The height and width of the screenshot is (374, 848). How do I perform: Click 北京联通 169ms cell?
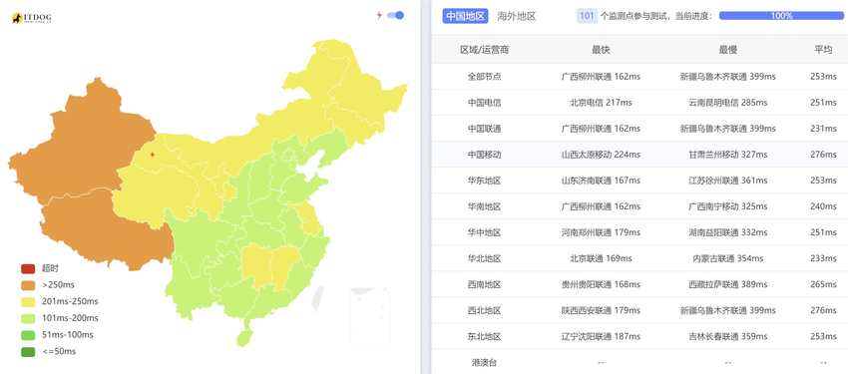pos(601,258)
